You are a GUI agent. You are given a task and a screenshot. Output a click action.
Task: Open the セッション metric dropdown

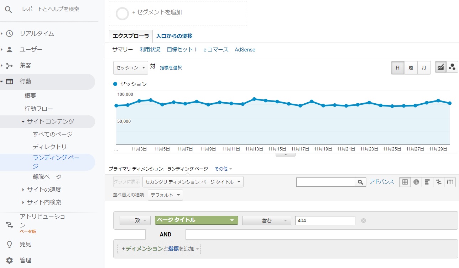[x=130, y=67]
